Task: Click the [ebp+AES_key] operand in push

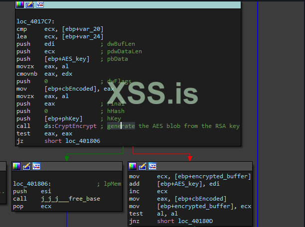Action: (x=67, y=59)
